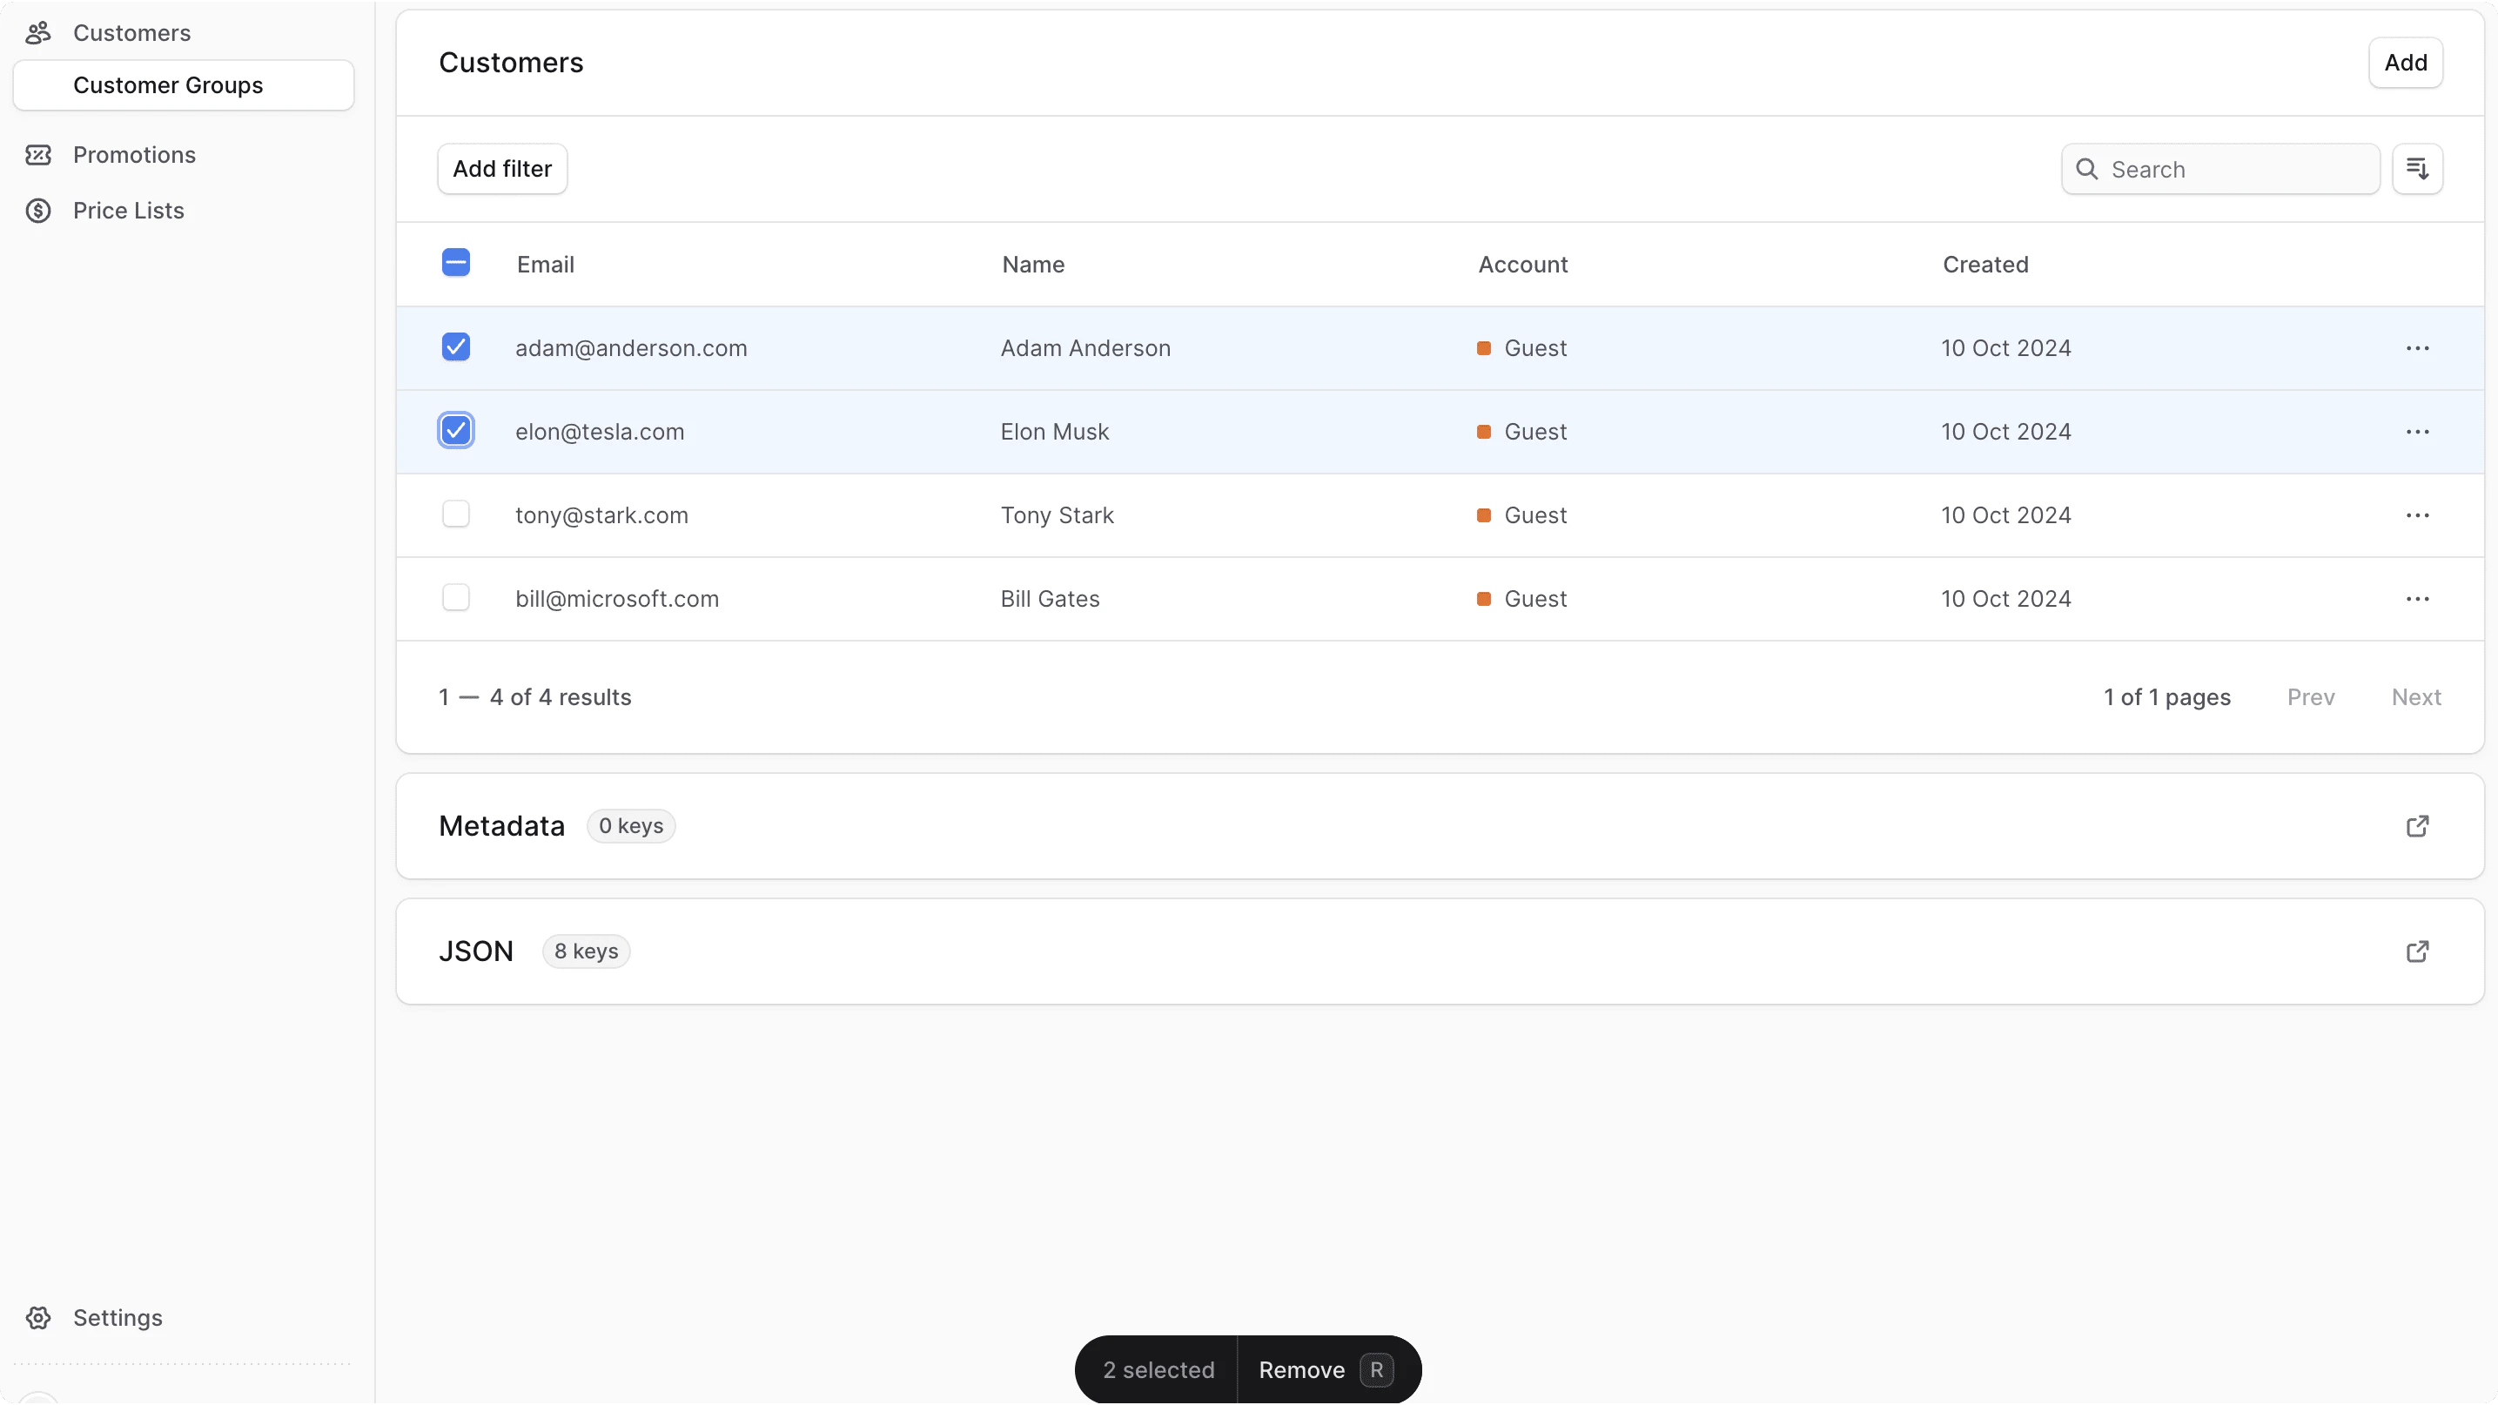The image size is (2498, 1405).
Task: Open actions menu for Bill Gates row
Action: (2416, 599)
